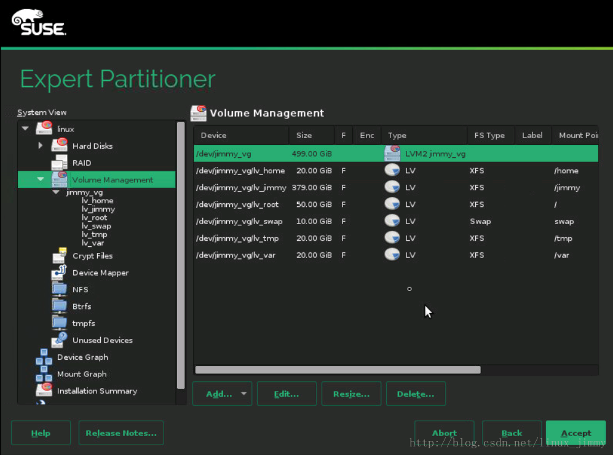Abort the installation
Image resolution: width=613 pixels, height=455 pixels.
(444, 433)
